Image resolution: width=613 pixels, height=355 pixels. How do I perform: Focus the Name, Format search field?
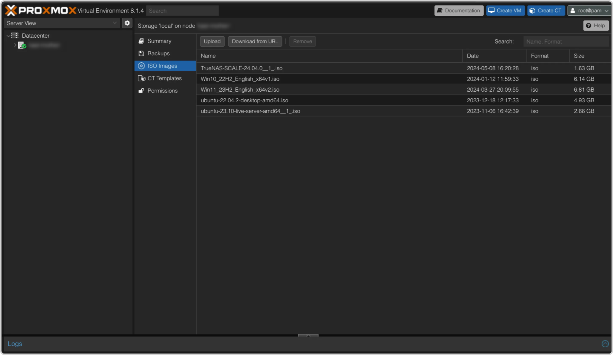(565, 41)
